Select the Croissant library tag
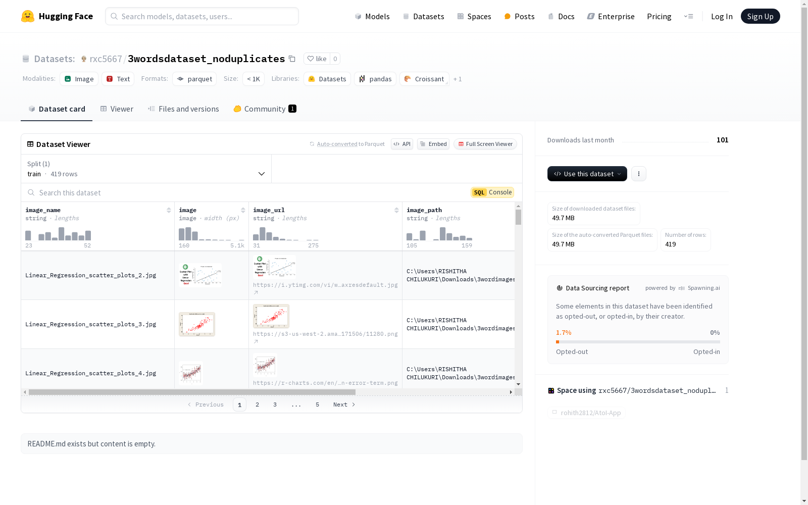The width and height of the screenshot is (808, 505). click(x=424, y=79)
